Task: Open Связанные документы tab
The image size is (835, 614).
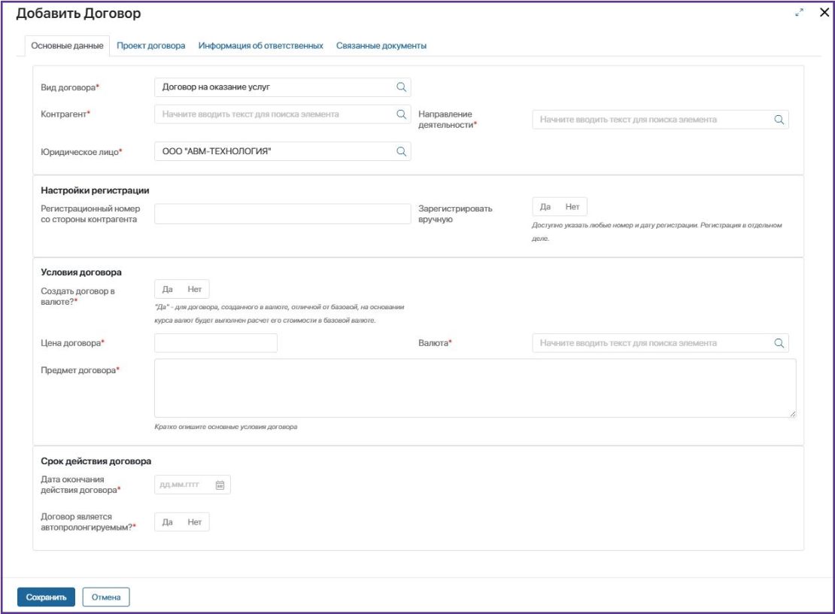Action: (x=381, y=46)
